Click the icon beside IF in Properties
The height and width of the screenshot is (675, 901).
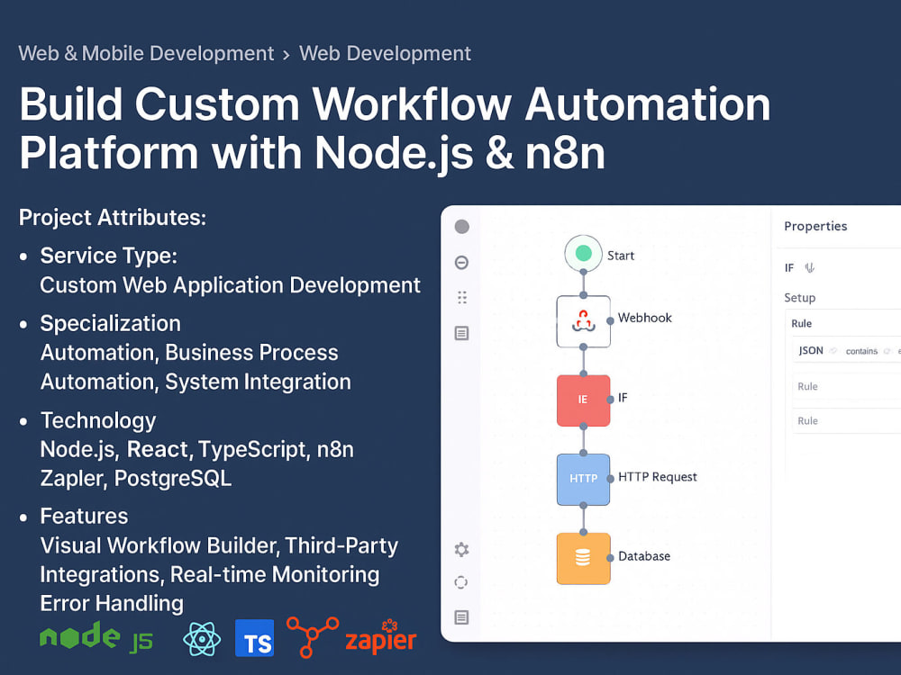tap(810, 267)
